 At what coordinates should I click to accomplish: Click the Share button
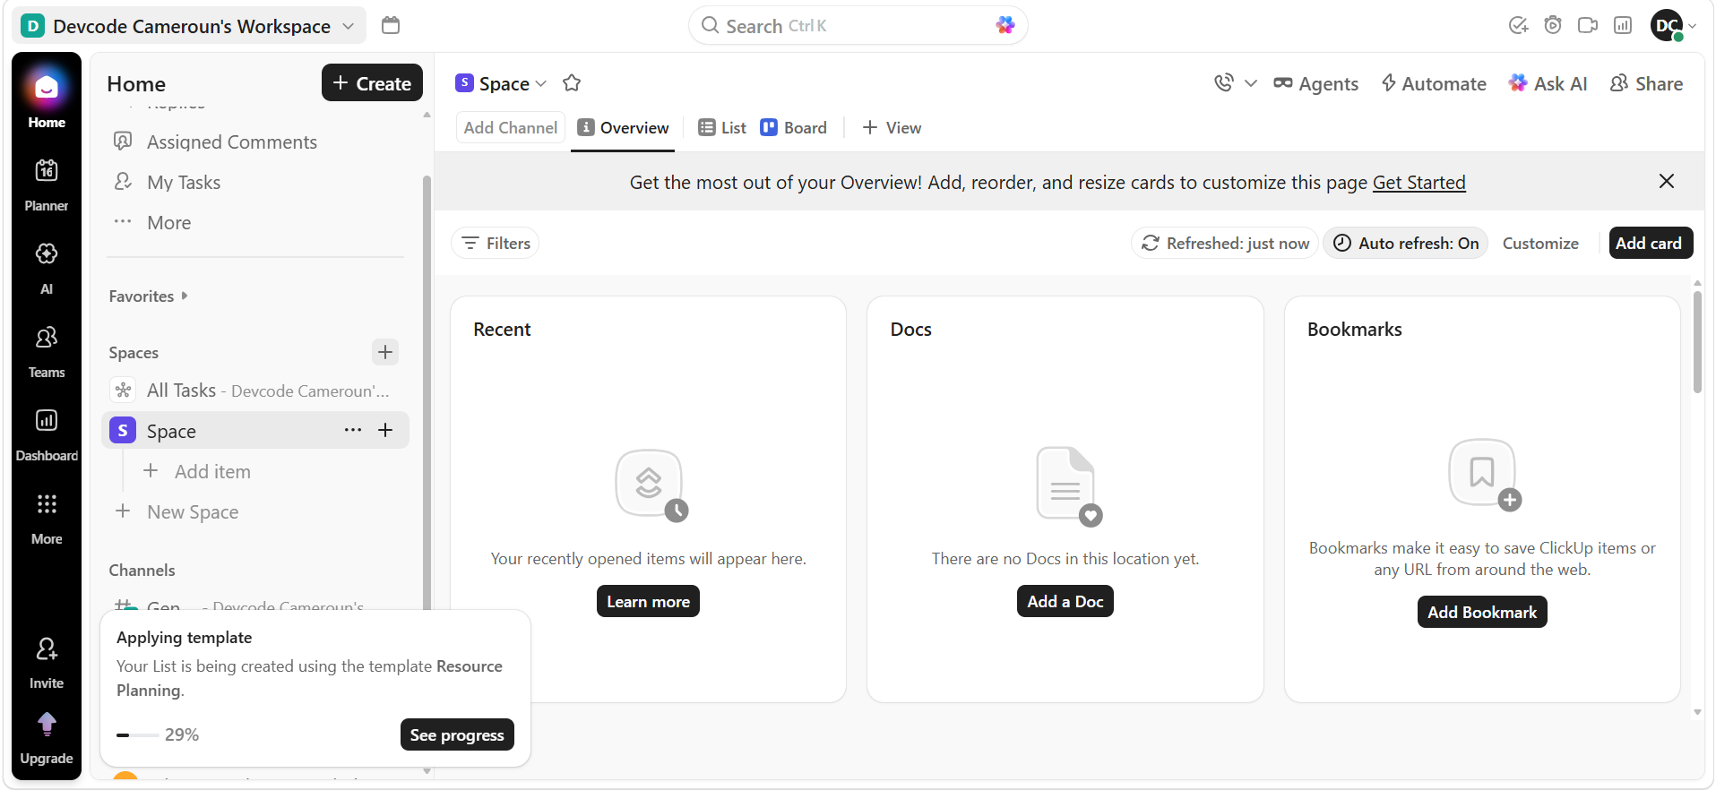pyautogui.click(x=1647, y=83)
